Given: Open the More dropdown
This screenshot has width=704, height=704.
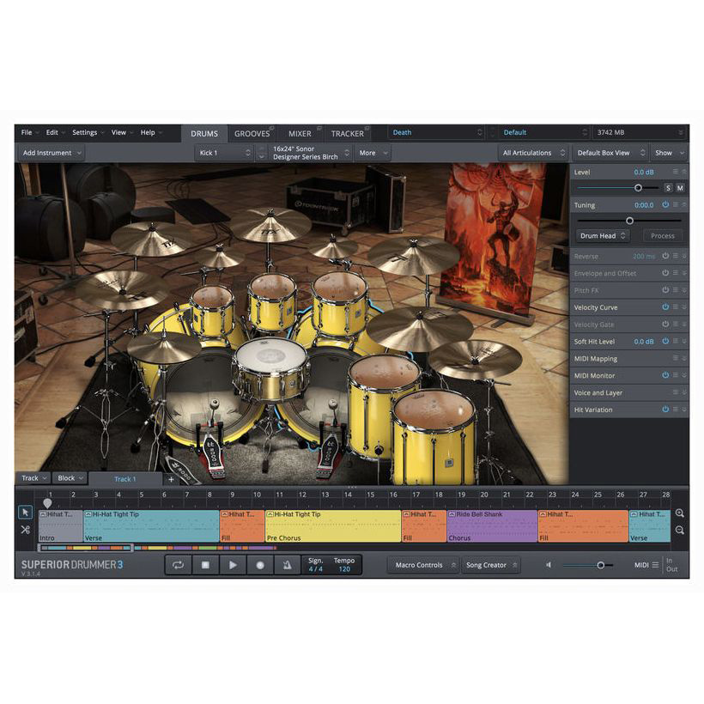Looking at the screenshot, I should pyautogui.click(x=373, y=153).
